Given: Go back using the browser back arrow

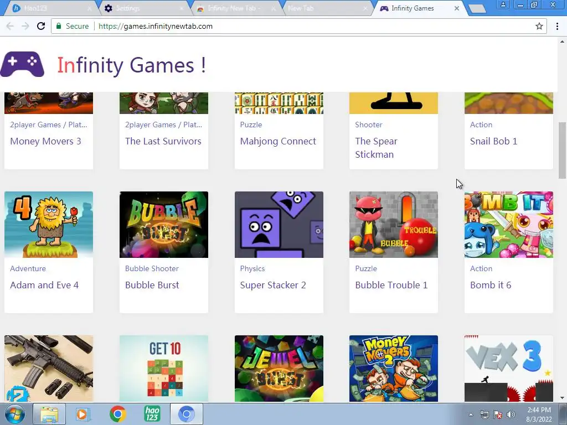Looking at the screenshot, I should point(10,26).
